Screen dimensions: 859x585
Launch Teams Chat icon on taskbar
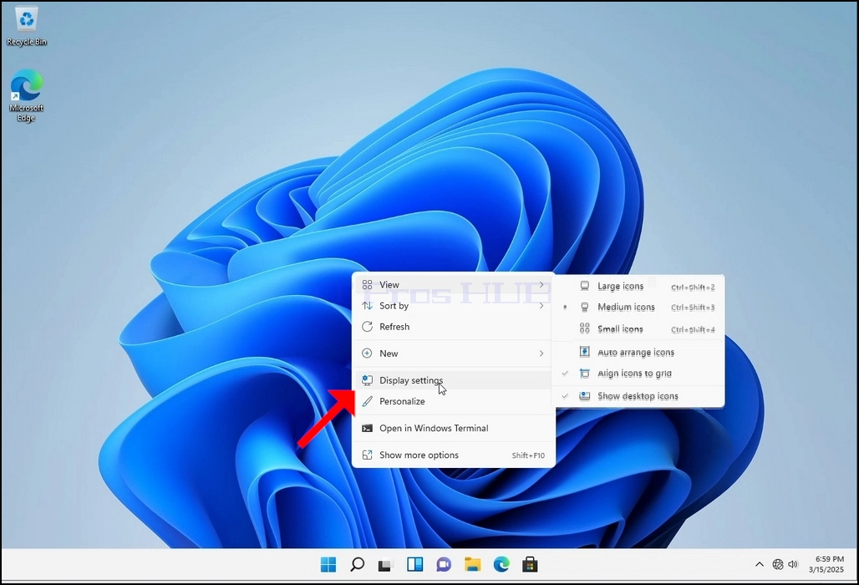444,564
